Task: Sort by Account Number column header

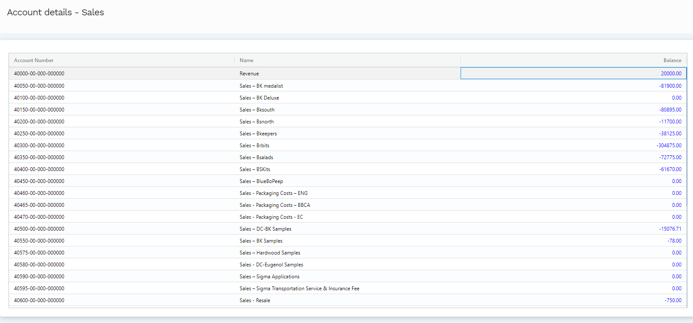Action: 34,60
